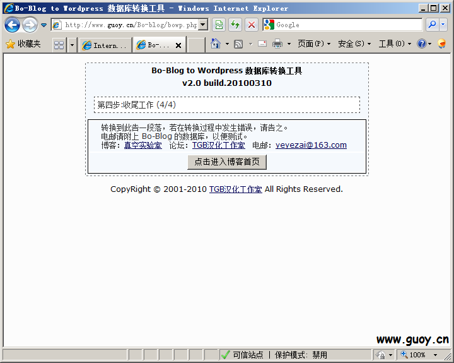Open the 工具(O) menu
Viewport: 454px width, 363px height.
[395, 44]
